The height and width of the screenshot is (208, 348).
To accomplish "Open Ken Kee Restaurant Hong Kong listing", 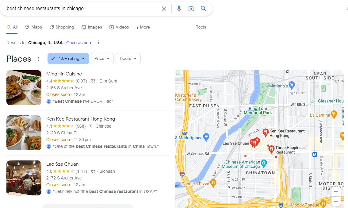I will [81, 119].
